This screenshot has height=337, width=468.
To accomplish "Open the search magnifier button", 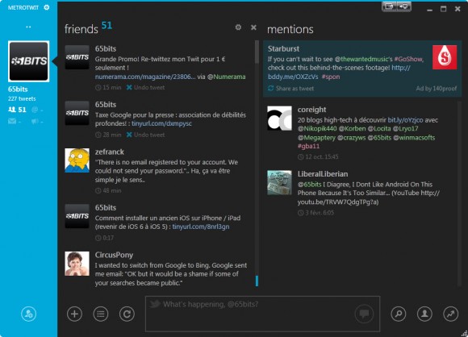I will (x=399, y=314).
